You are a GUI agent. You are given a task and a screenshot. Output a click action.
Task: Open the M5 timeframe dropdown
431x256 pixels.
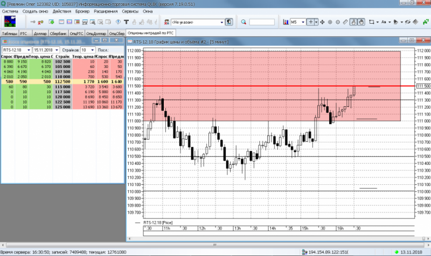point(303,22)
